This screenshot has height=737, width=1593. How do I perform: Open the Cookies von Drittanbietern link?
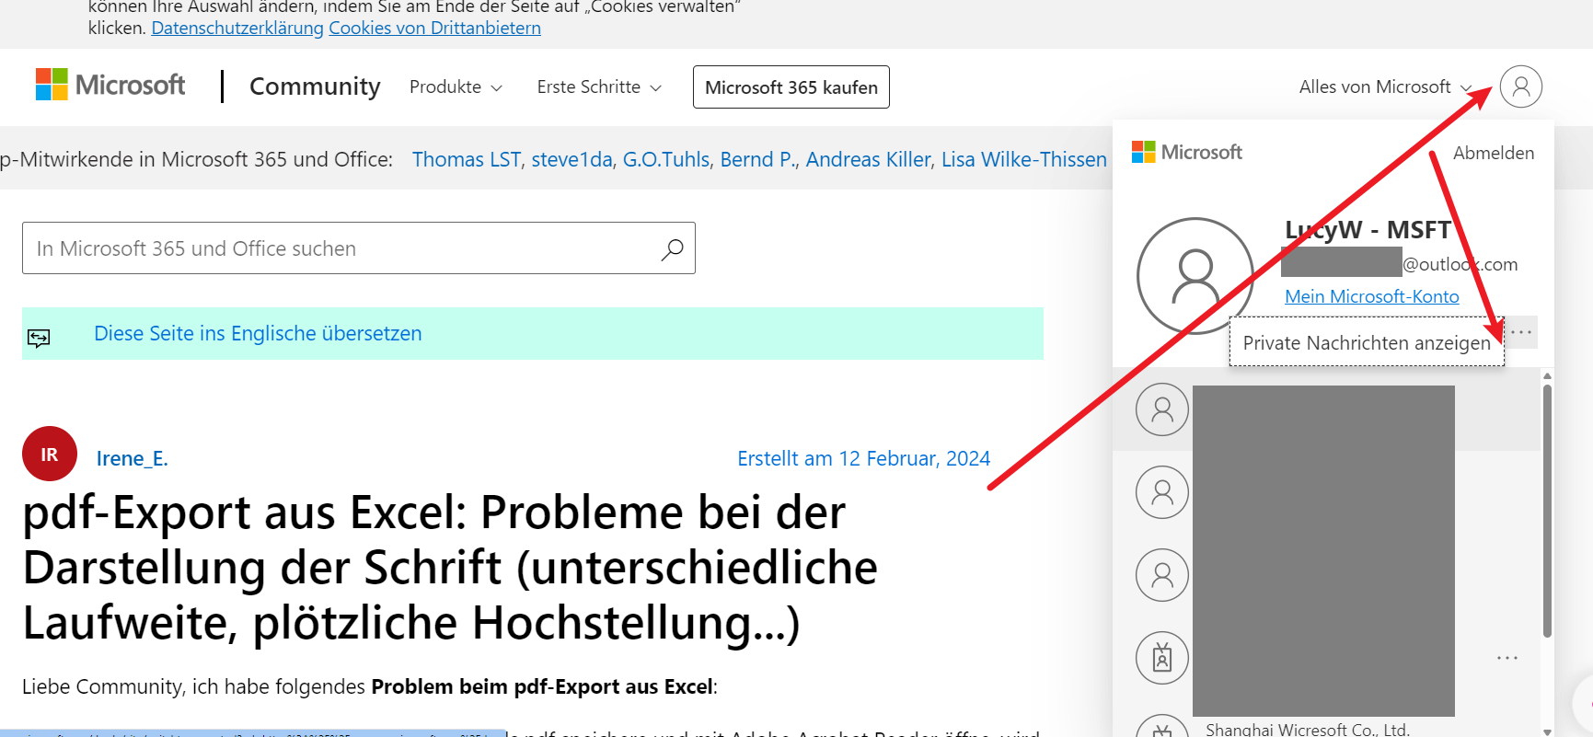(x=434, y=28)
